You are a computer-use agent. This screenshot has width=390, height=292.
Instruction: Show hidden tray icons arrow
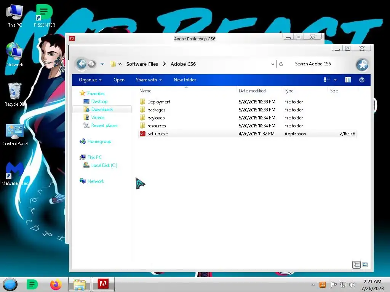tap(313, 285)
